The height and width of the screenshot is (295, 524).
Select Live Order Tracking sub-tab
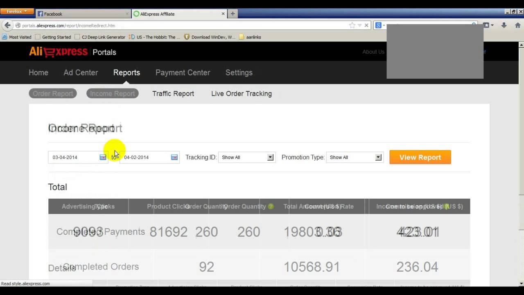pos(242,93)
